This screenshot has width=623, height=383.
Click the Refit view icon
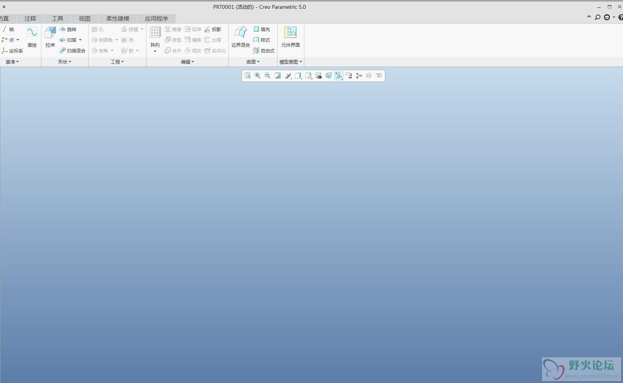[248, 75]
